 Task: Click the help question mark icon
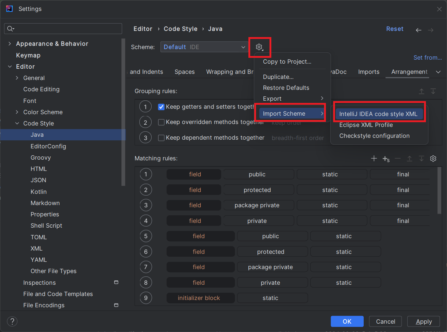[x=12, y=321]
